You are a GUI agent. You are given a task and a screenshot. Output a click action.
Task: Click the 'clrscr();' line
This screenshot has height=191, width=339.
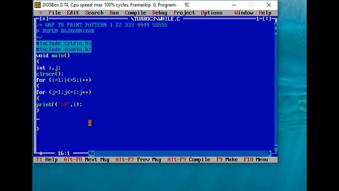50,74
